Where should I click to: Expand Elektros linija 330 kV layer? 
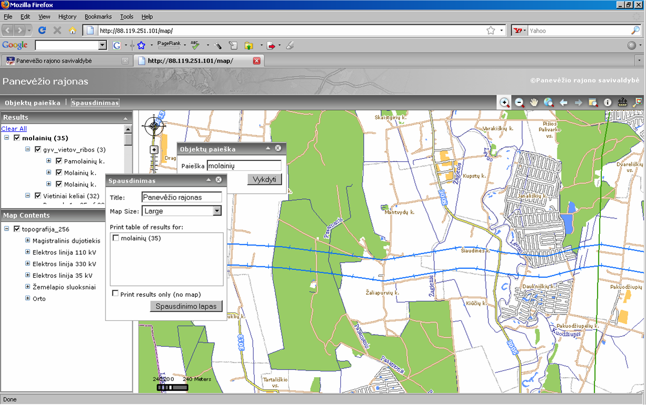(27, 264)
